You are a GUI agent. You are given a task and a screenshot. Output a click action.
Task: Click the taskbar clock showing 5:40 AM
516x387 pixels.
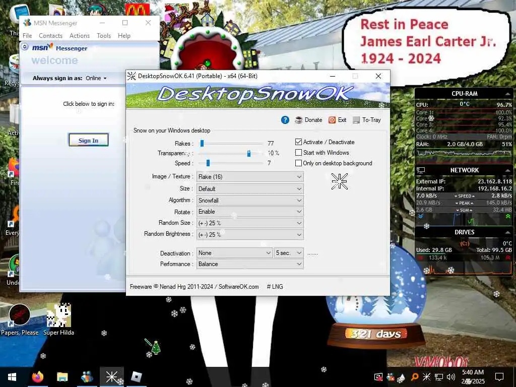(473, 377)
